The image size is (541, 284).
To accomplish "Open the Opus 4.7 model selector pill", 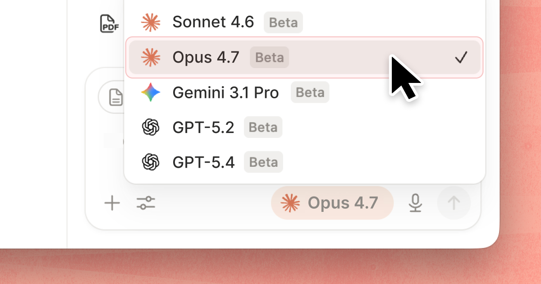I will pyautogui.click(x=332, y=203).
